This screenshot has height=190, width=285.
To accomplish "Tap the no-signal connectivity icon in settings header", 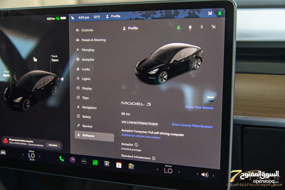I will click(x=213, y=27).
